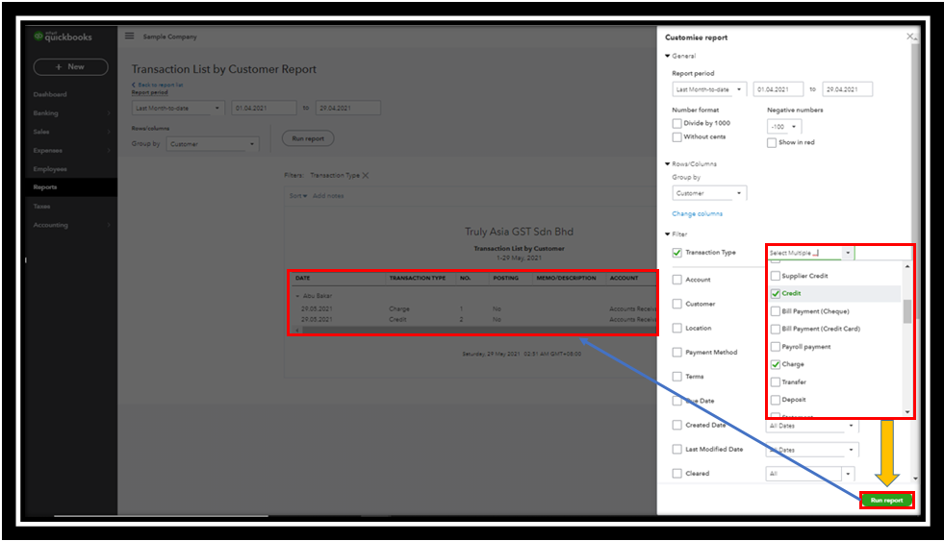Click the main page start date 01.04.2021 field
The height and width of the screenshot is (541, 944).
(x=264, y=109)
